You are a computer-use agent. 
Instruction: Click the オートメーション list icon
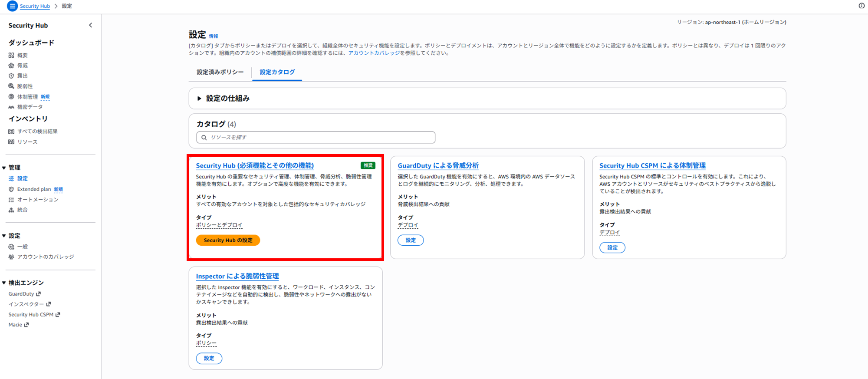point(11,200)
